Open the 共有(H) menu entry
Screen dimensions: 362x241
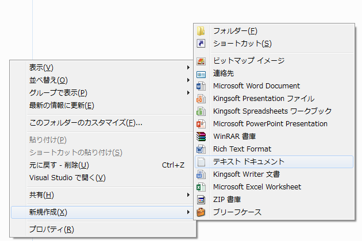(x=102, y=195)
